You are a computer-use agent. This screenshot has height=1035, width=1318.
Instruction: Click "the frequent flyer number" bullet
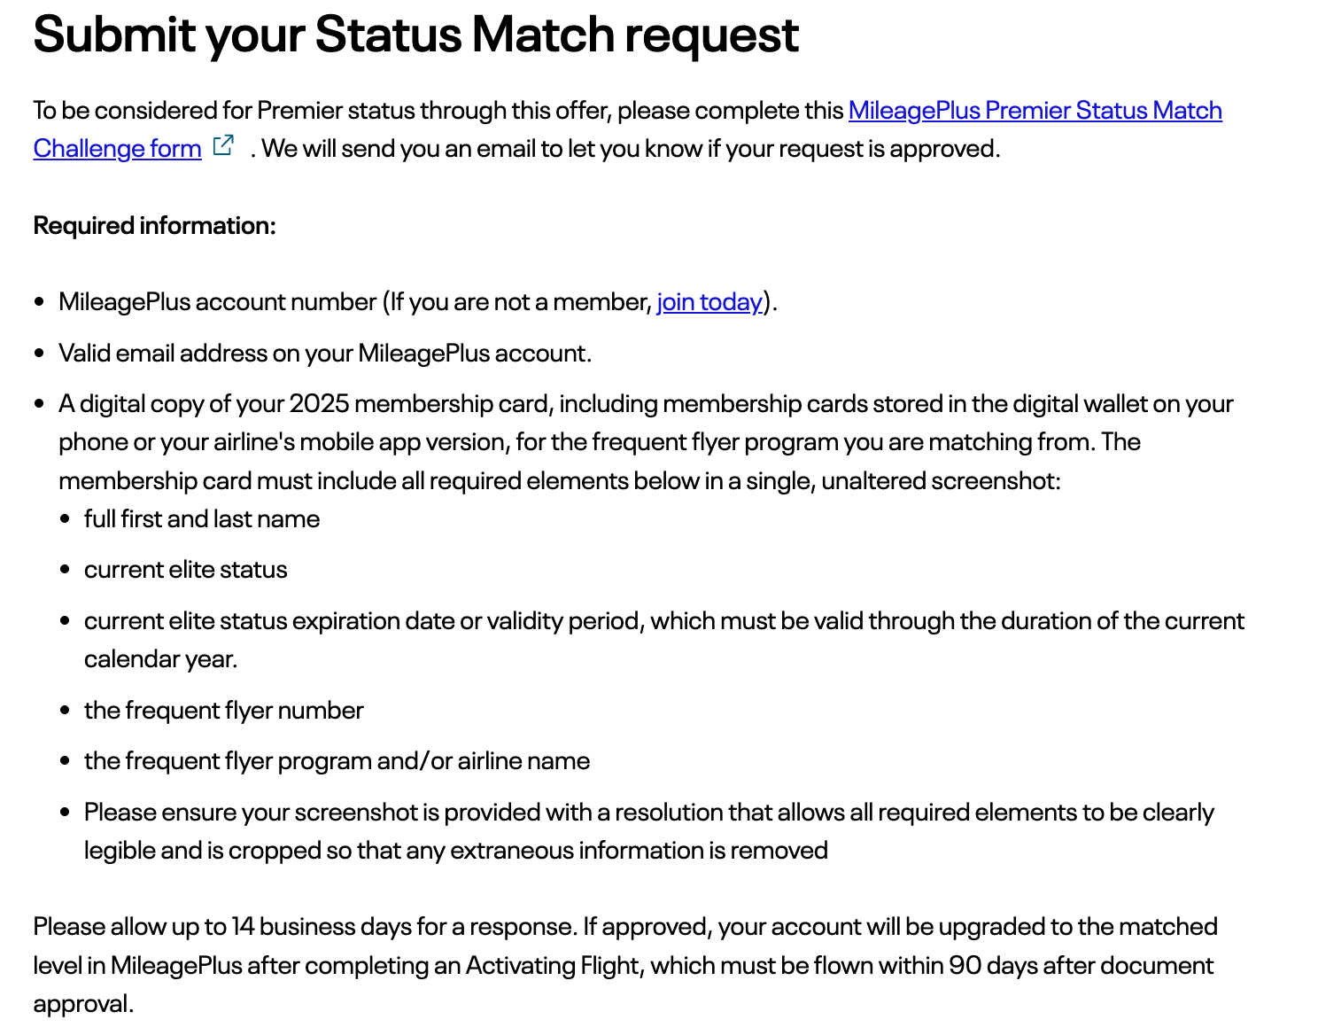(223, 711)
